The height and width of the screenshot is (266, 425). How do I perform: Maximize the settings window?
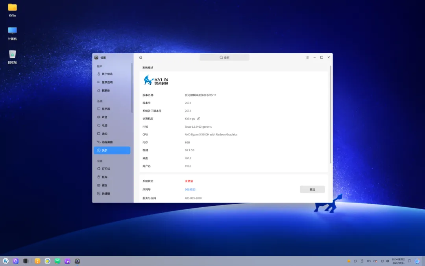(322, 58)
